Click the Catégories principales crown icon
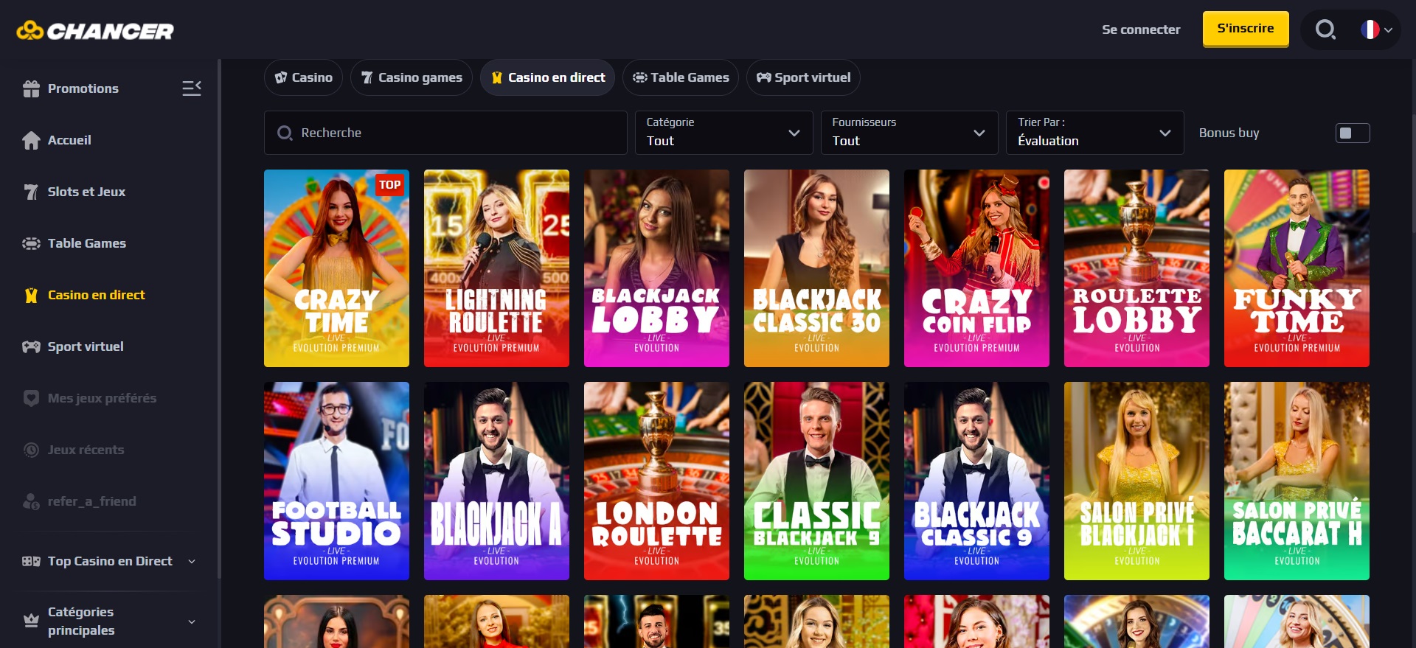 31,621
